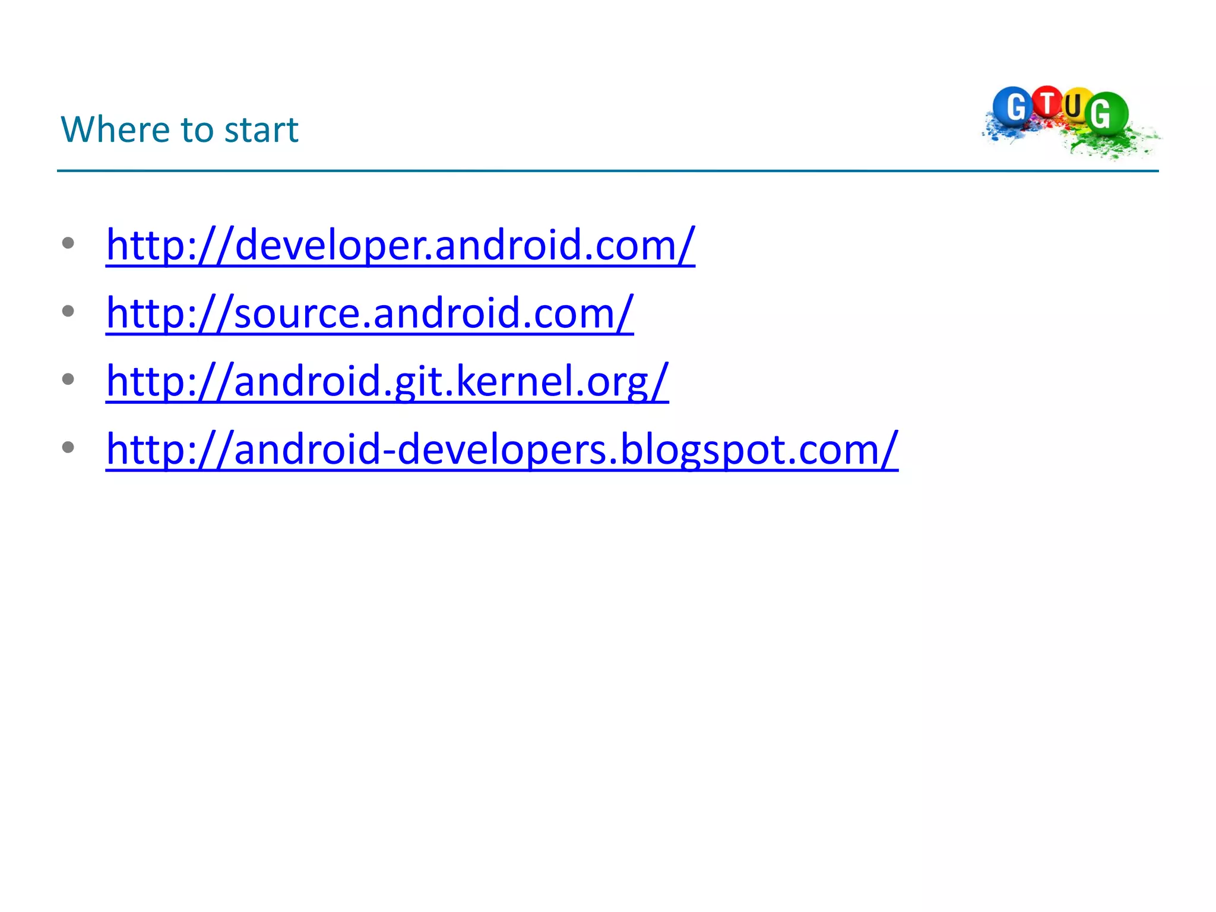Select the 'Where to start' title

tap(179, 129)
